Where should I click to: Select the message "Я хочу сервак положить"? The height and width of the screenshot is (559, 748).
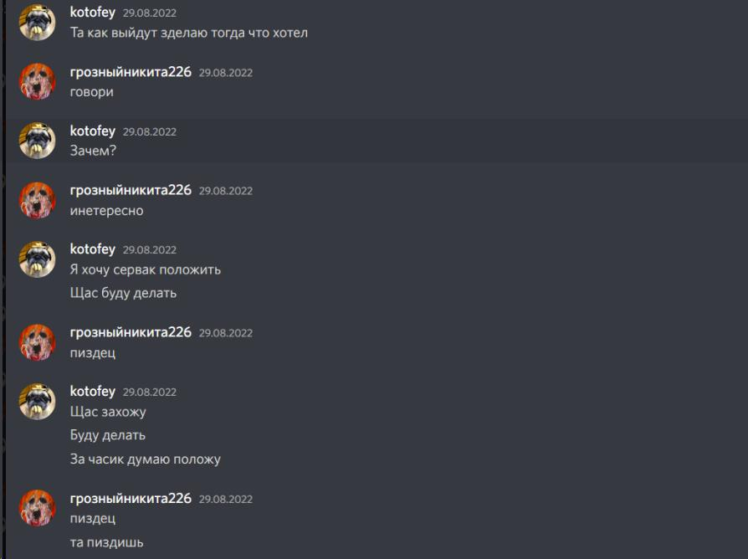coord(146,270)
